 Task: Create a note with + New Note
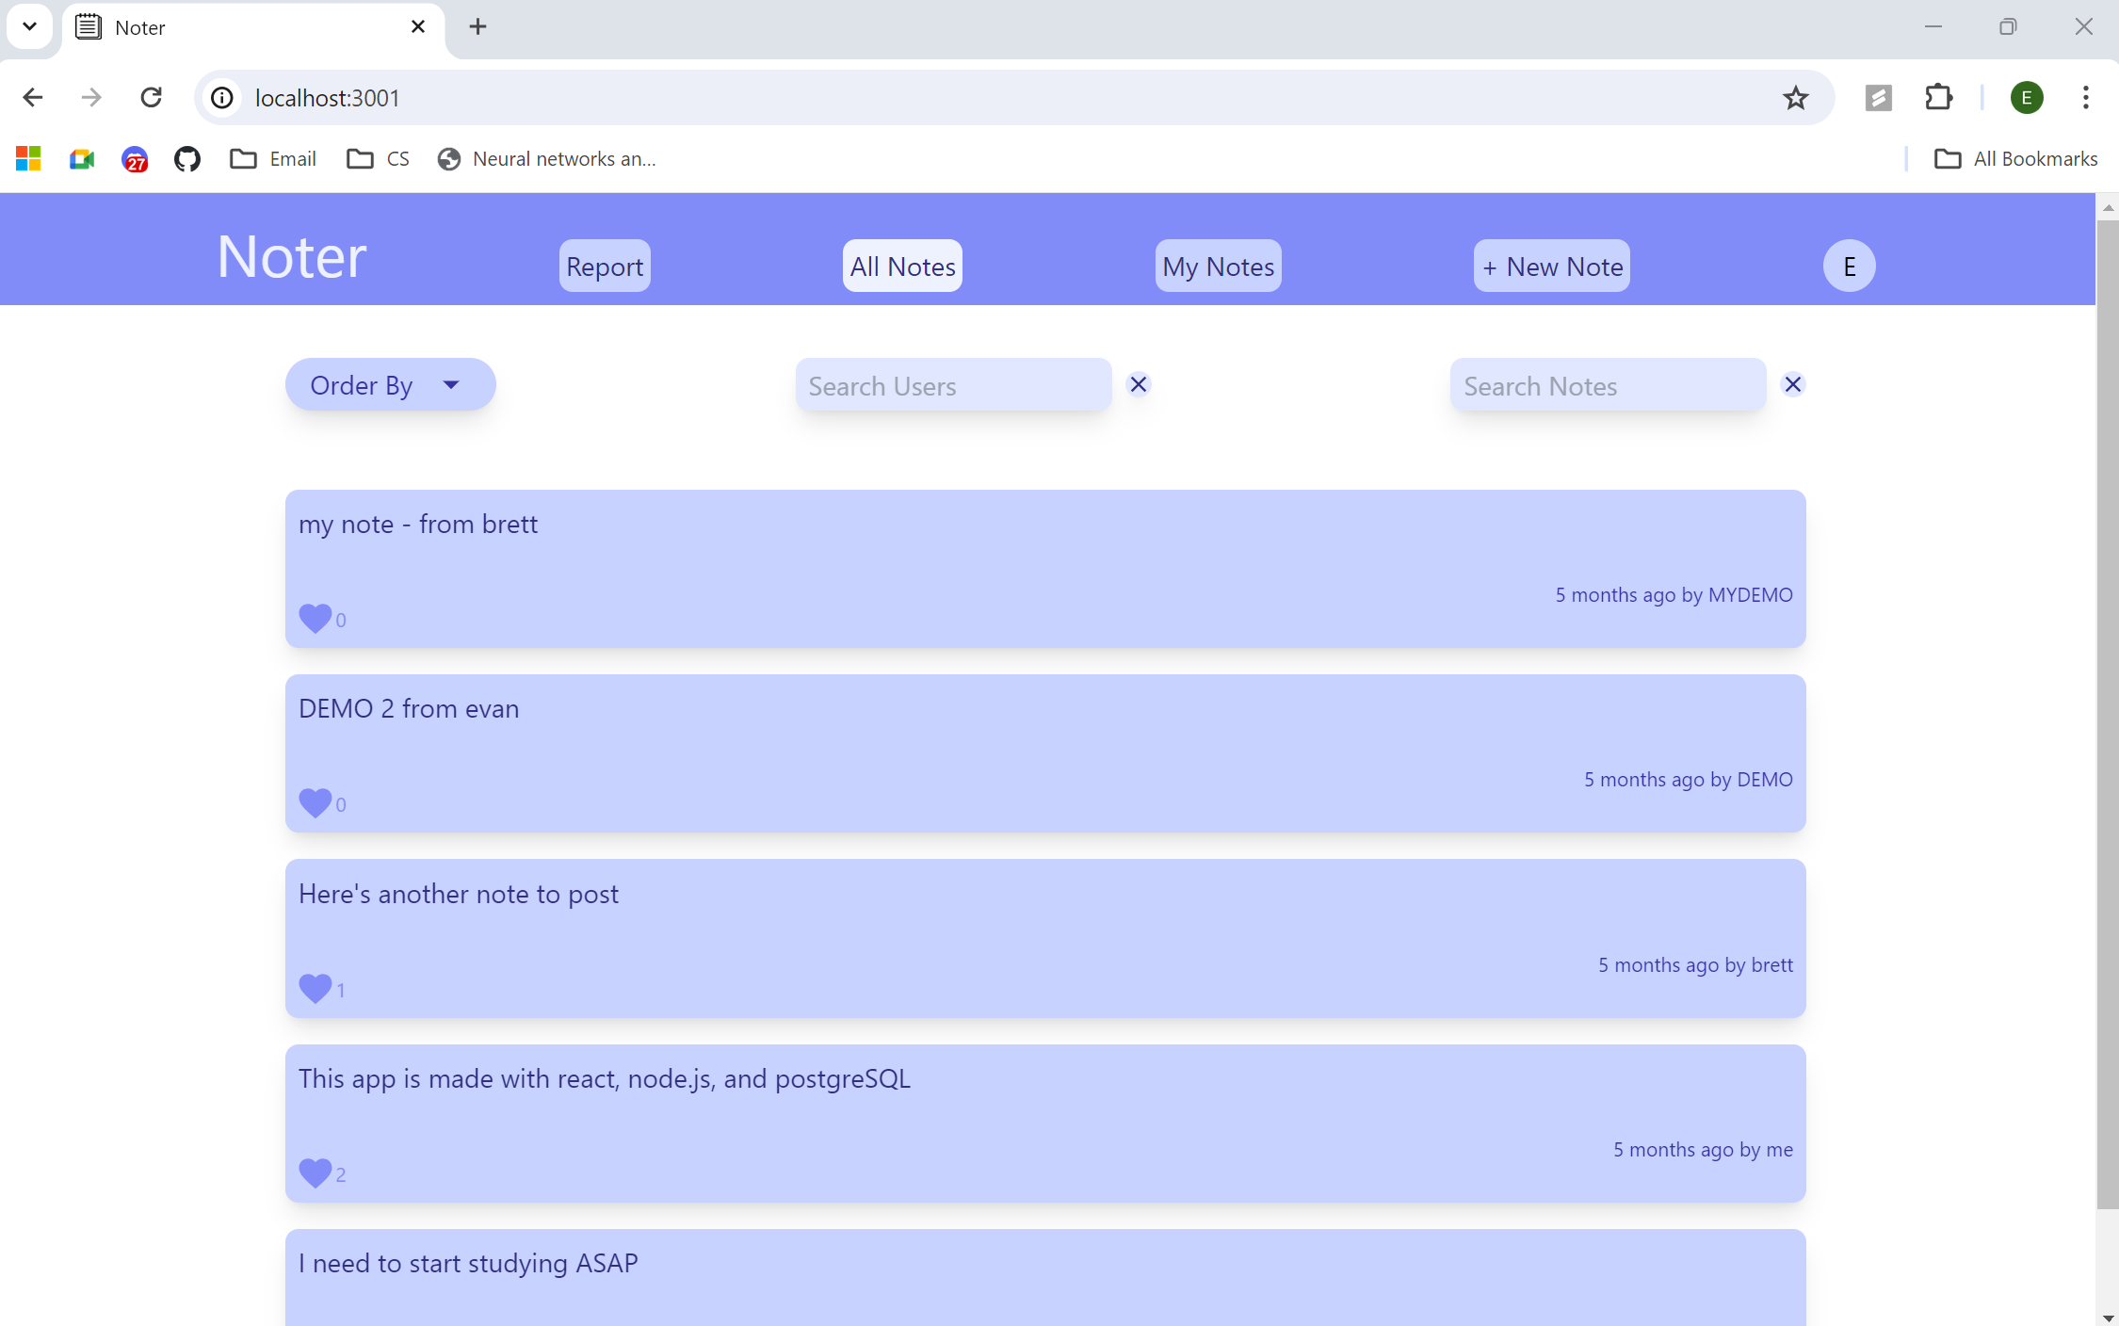point(1552,267)
